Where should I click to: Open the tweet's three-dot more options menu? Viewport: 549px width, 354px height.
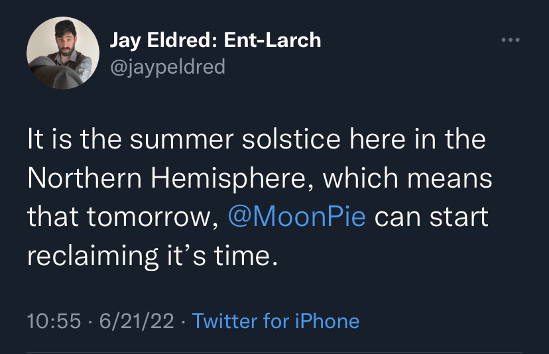point(511,40)
